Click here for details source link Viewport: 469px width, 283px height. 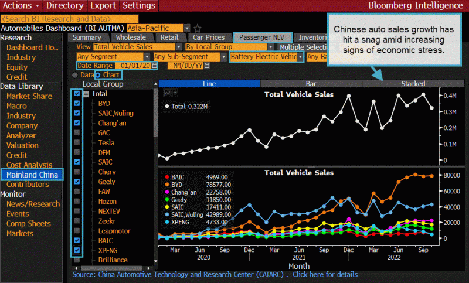tap(325, 275)
